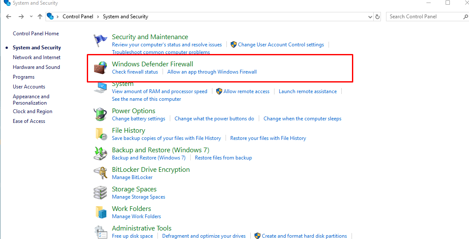Go forward with the forward arrow
469x239 pixels.
tap(21, 17)
